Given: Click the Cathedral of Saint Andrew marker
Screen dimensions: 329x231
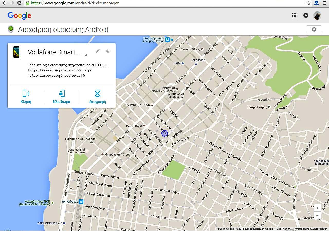Looking at the screenshot, I should [x=87, y=151].
